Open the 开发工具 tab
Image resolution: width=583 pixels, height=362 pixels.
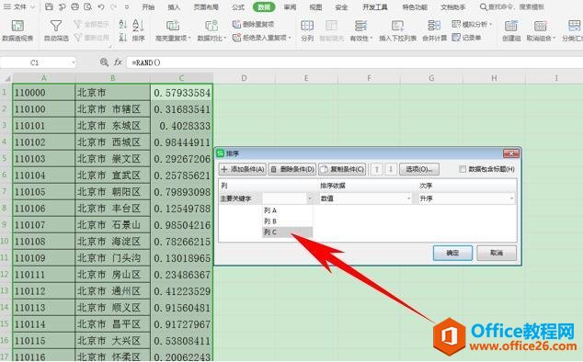(x=375, y=7)
